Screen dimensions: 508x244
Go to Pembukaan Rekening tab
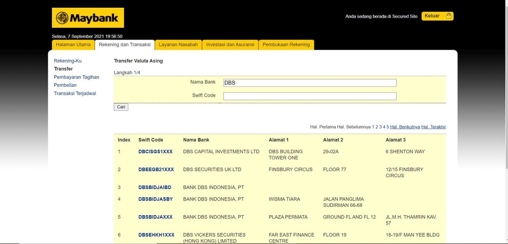tap(286, 45)
